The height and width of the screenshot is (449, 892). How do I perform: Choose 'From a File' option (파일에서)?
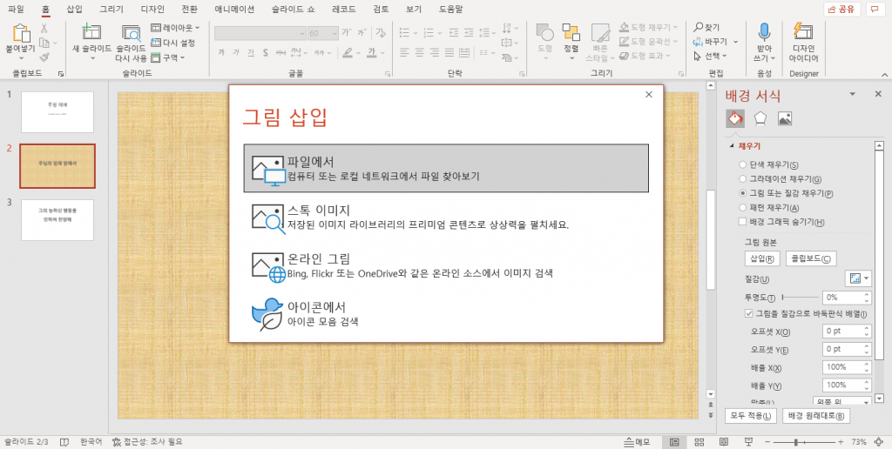click(x=446, y=168)
